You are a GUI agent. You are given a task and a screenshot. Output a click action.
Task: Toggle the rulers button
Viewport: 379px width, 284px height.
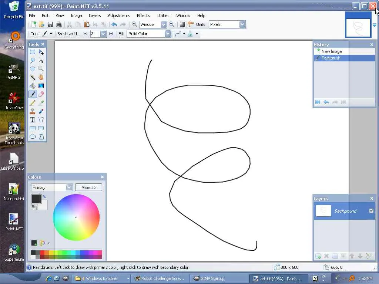(x=191, y=24)
